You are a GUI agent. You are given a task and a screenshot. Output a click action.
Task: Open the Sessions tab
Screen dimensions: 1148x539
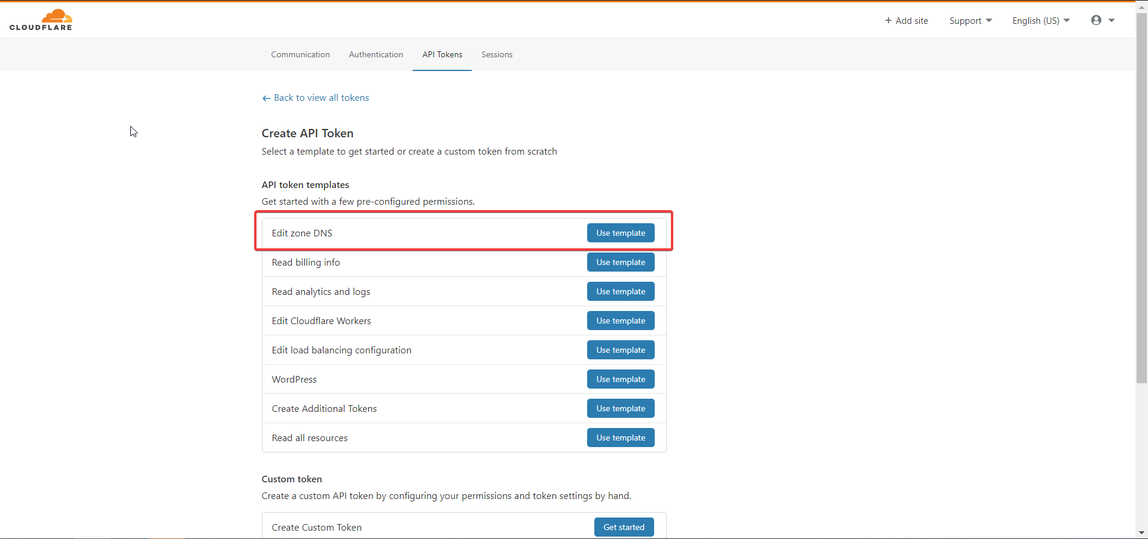pyautogui.click(x=497, y=54)
